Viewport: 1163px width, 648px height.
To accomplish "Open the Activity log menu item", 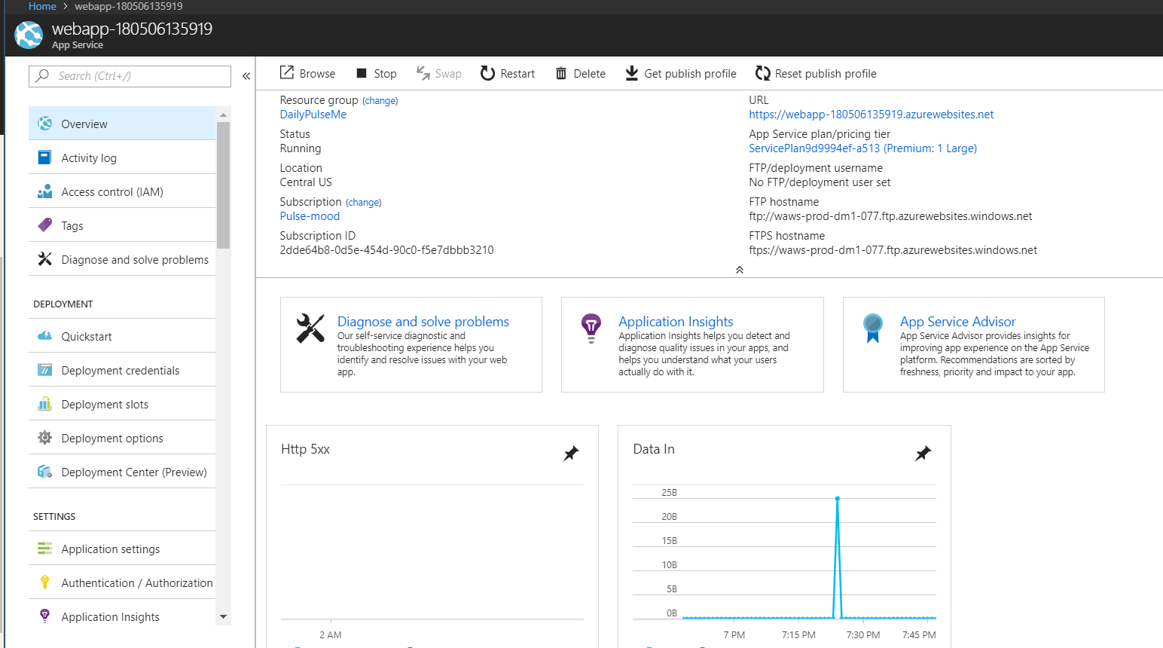I will pyautogui.click(x=122, y=157).
